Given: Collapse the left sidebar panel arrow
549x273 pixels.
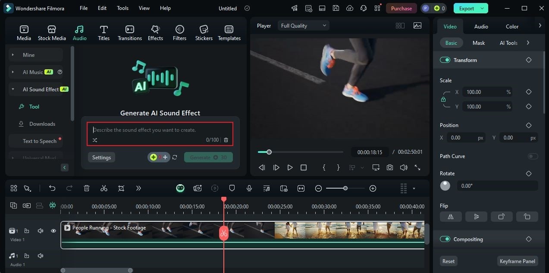Looking at the screenshot, I should 65,168.
